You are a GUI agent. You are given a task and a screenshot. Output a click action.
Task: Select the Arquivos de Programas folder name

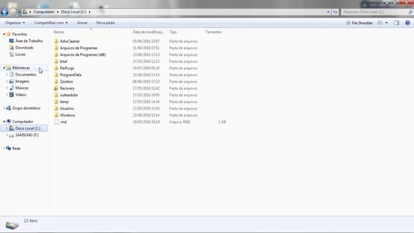[x=79, y=48]
